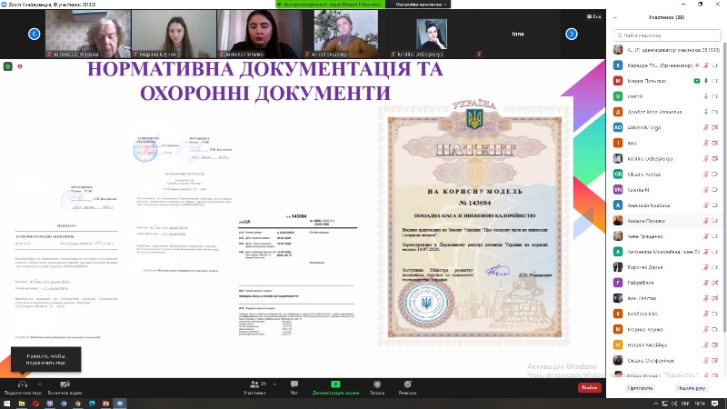Screen dimensions: 727x409
Task: Select the Inna participant tile
Action: pos(517,34)
